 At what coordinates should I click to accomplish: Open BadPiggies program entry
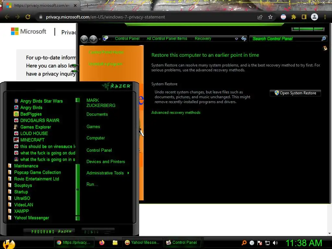point(28,114)
